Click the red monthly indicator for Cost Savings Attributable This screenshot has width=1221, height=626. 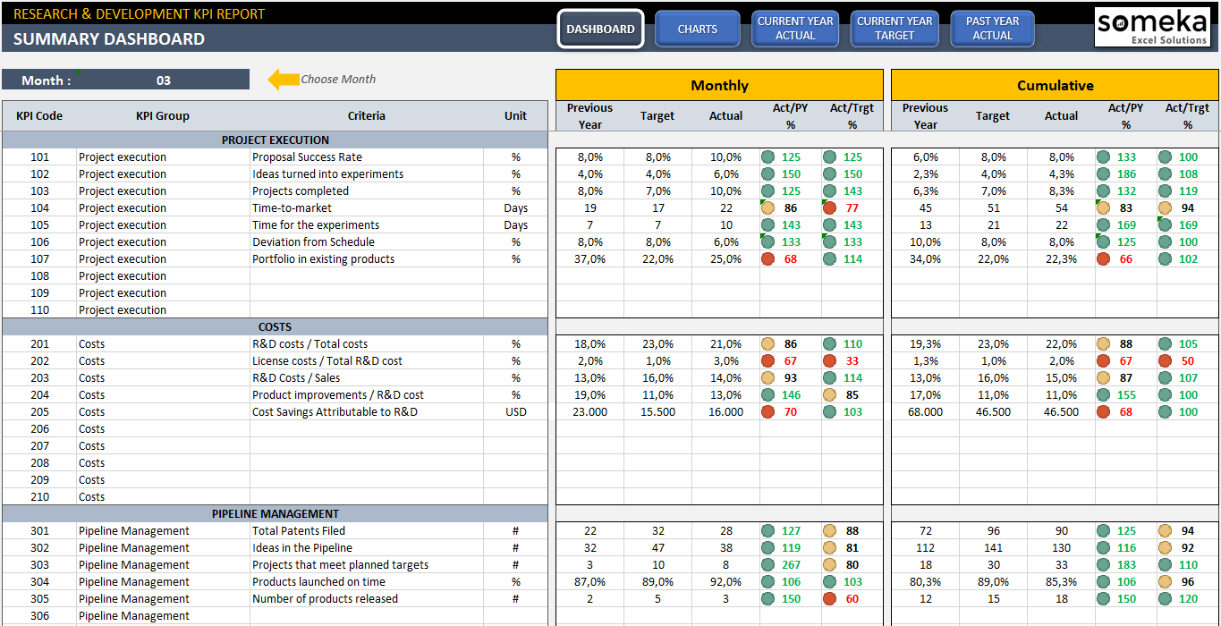(x=767, y=411)
